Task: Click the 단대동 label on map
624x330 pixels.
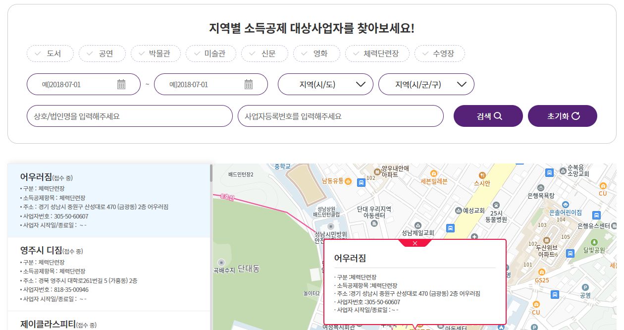Action: tap(249, 269)
